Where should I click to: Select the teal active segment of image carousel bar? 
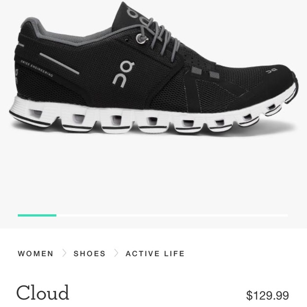pos(37,215)
